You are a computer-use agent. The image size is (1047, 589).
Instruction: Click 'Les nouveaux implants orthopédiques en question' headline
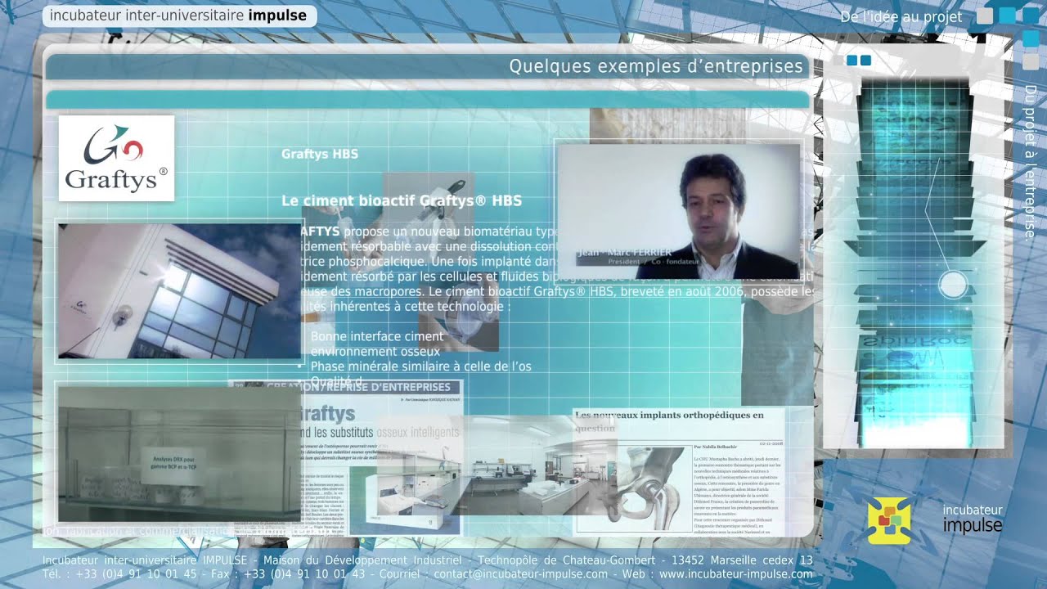669,421
